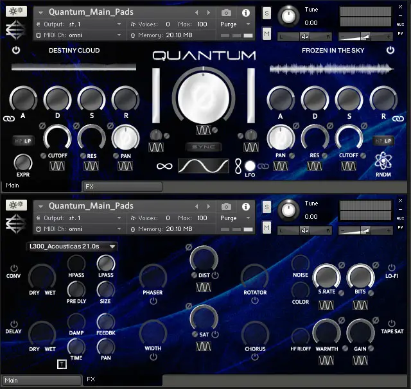Click the snowflake settings icon in lower FX instrument
The height and width of the screenshot is (389, 411).
16,205
